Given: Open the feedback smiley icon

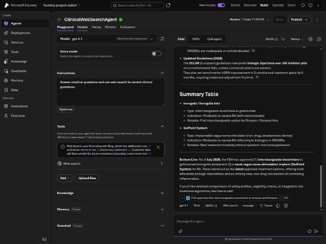Looking at the screenshot, I should pos(310,5).
